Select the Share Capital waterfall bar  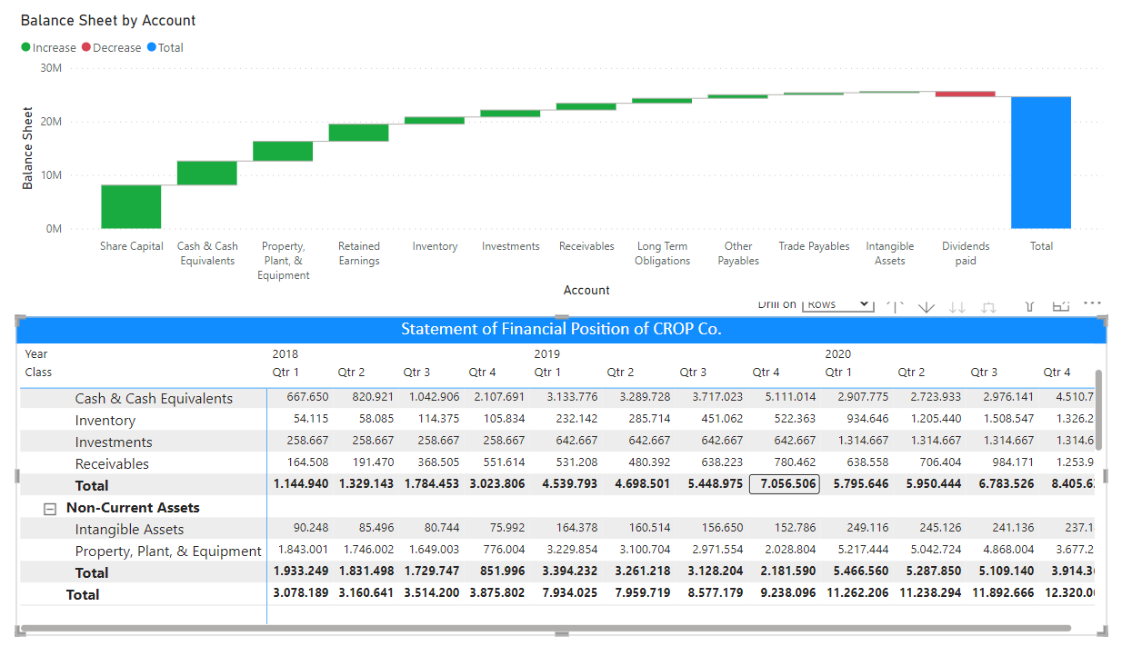point(131,206)
